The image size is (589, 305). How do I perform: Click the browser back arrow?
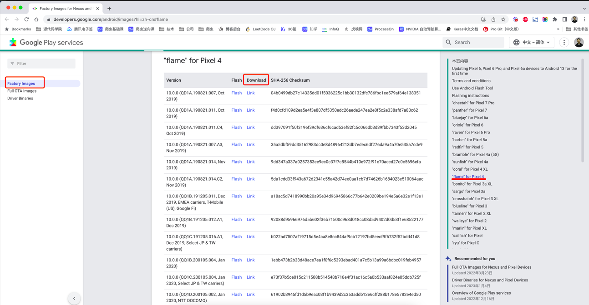[x=7, y=20]
